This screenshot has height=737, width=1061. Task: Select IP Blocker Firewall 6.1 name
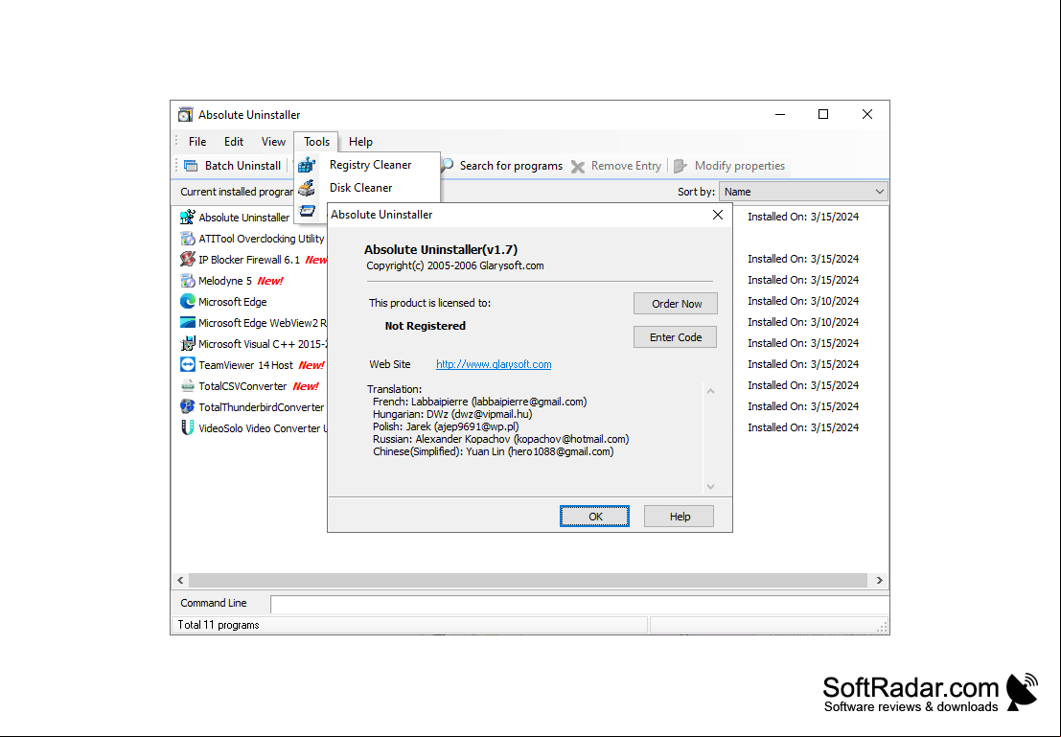(249, 260)
